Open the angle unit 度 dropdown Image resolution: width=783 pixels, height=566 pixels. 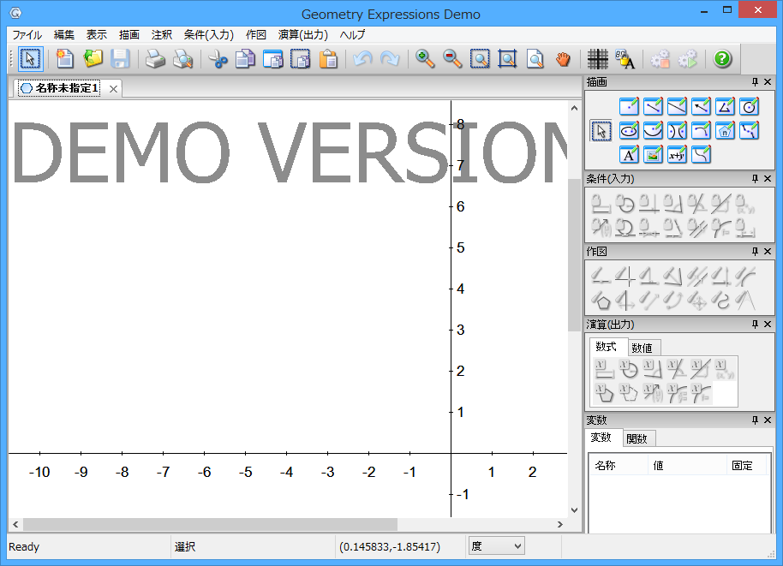[x=497, y=546]
